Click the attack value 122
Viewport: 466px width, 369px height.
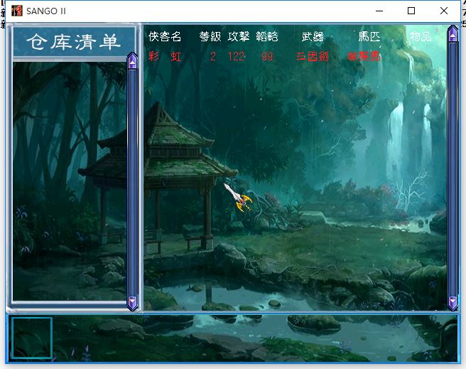(x=237, y=56)
